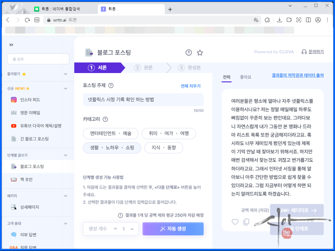Open the blog posting help question mark
The height and width of the screenshot is (251, 335).
coord(189,52)
